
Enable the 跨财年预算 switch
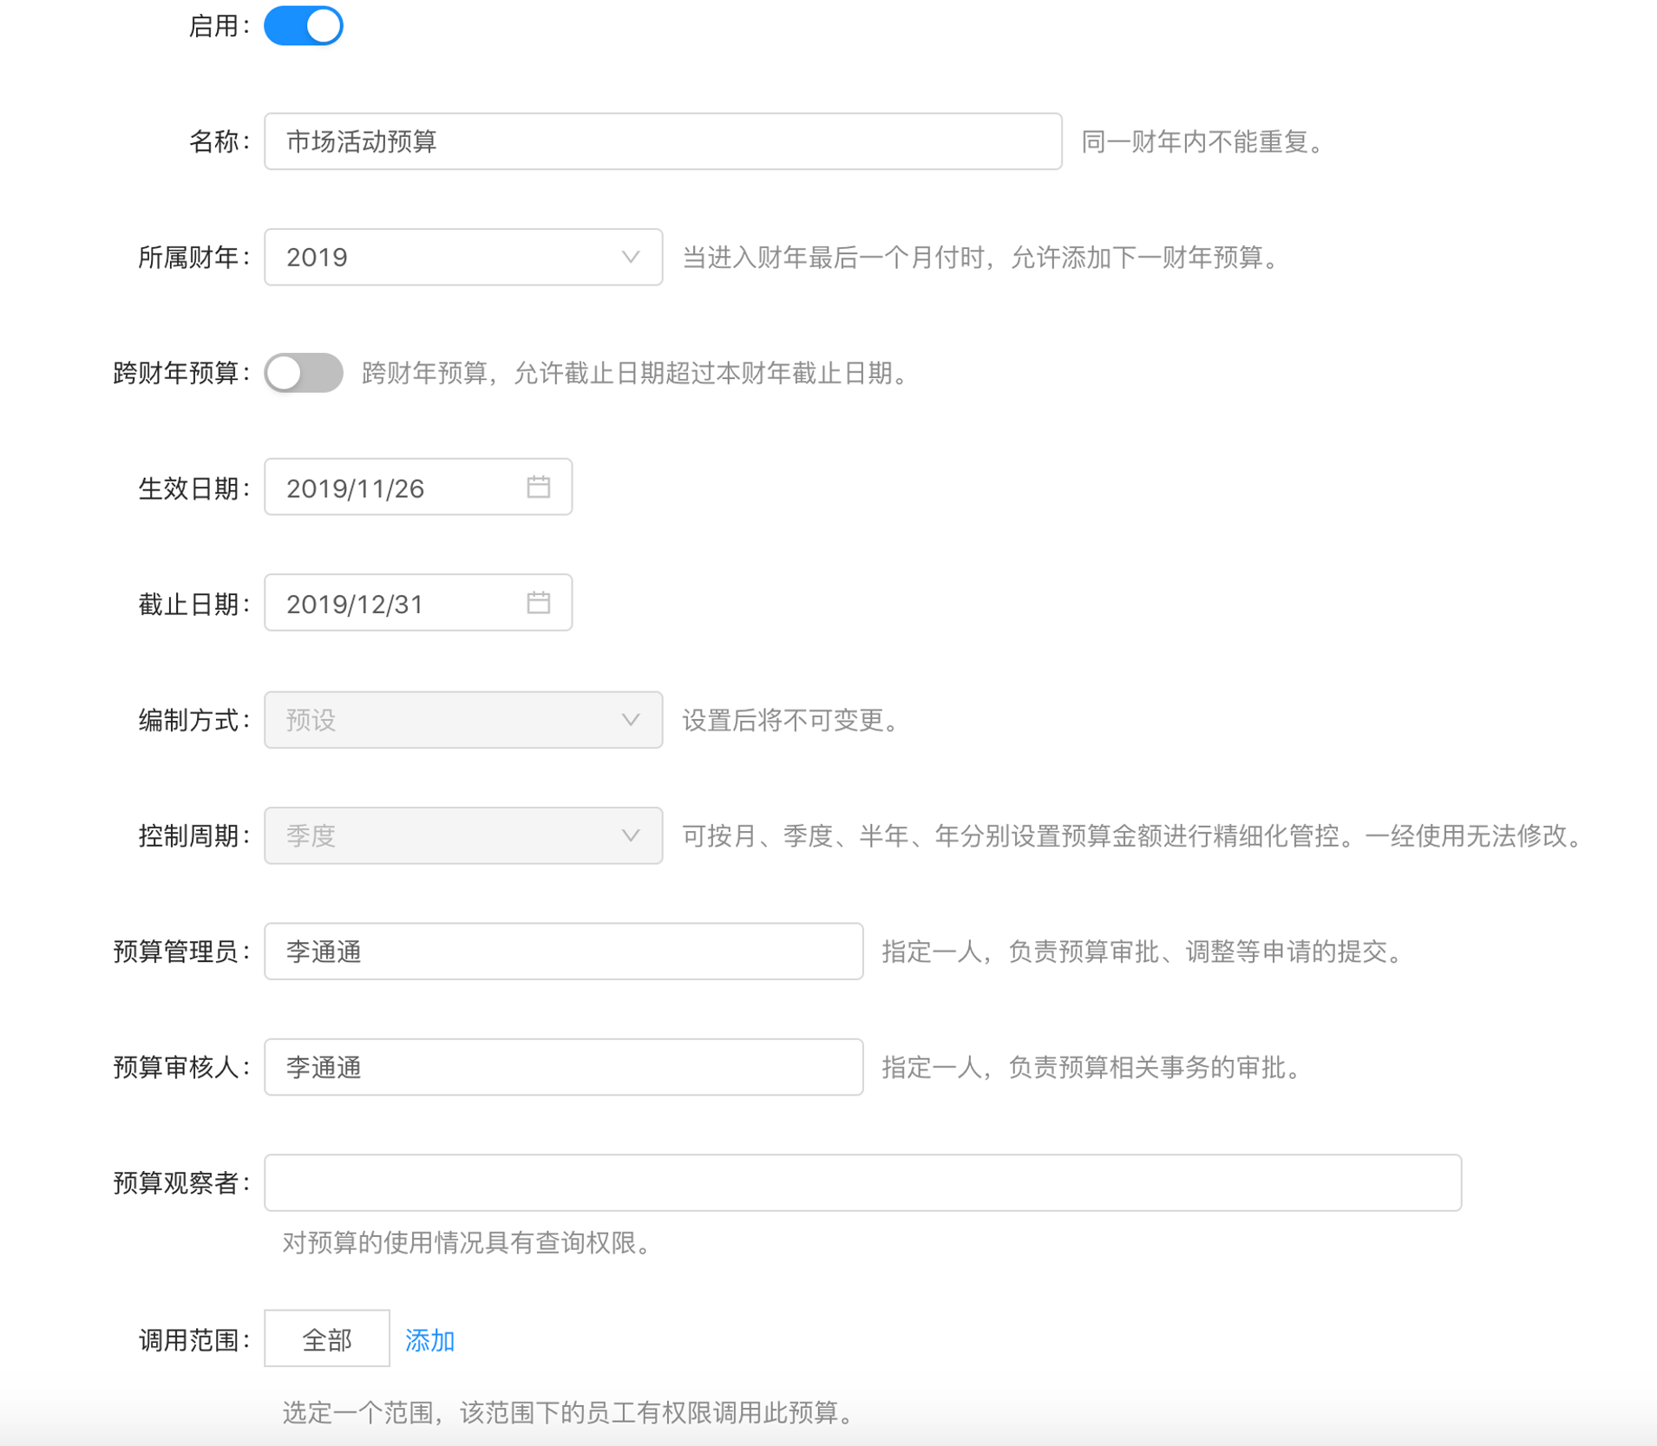pyautogui.click(x=303, y=373)
